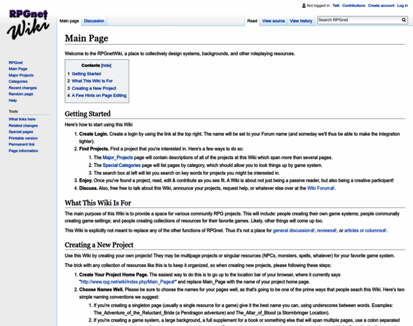413x326 pixels.
Task: Jump to Creating a New Project section
Action: click(x=94, y=88)
